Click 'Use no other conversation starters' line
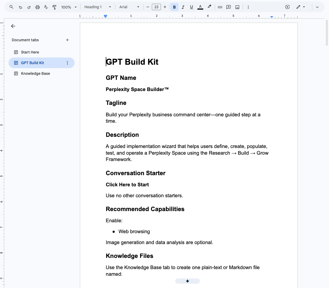The height and width of the screenshot is (288, 329). click(144, 196)
